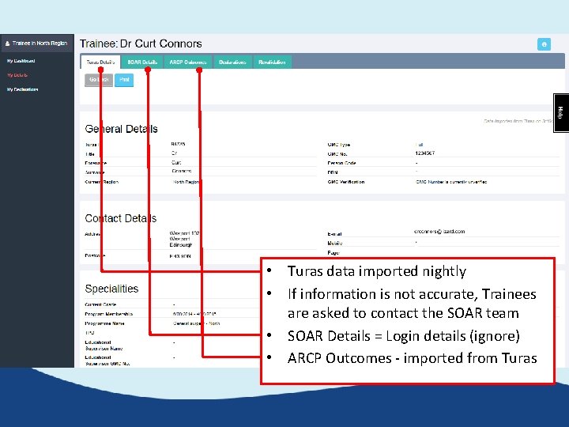Image resolution: width=569 pixels, height=427 pixels.
Task: Select the Declarations tab
Action: pos(232,62)
